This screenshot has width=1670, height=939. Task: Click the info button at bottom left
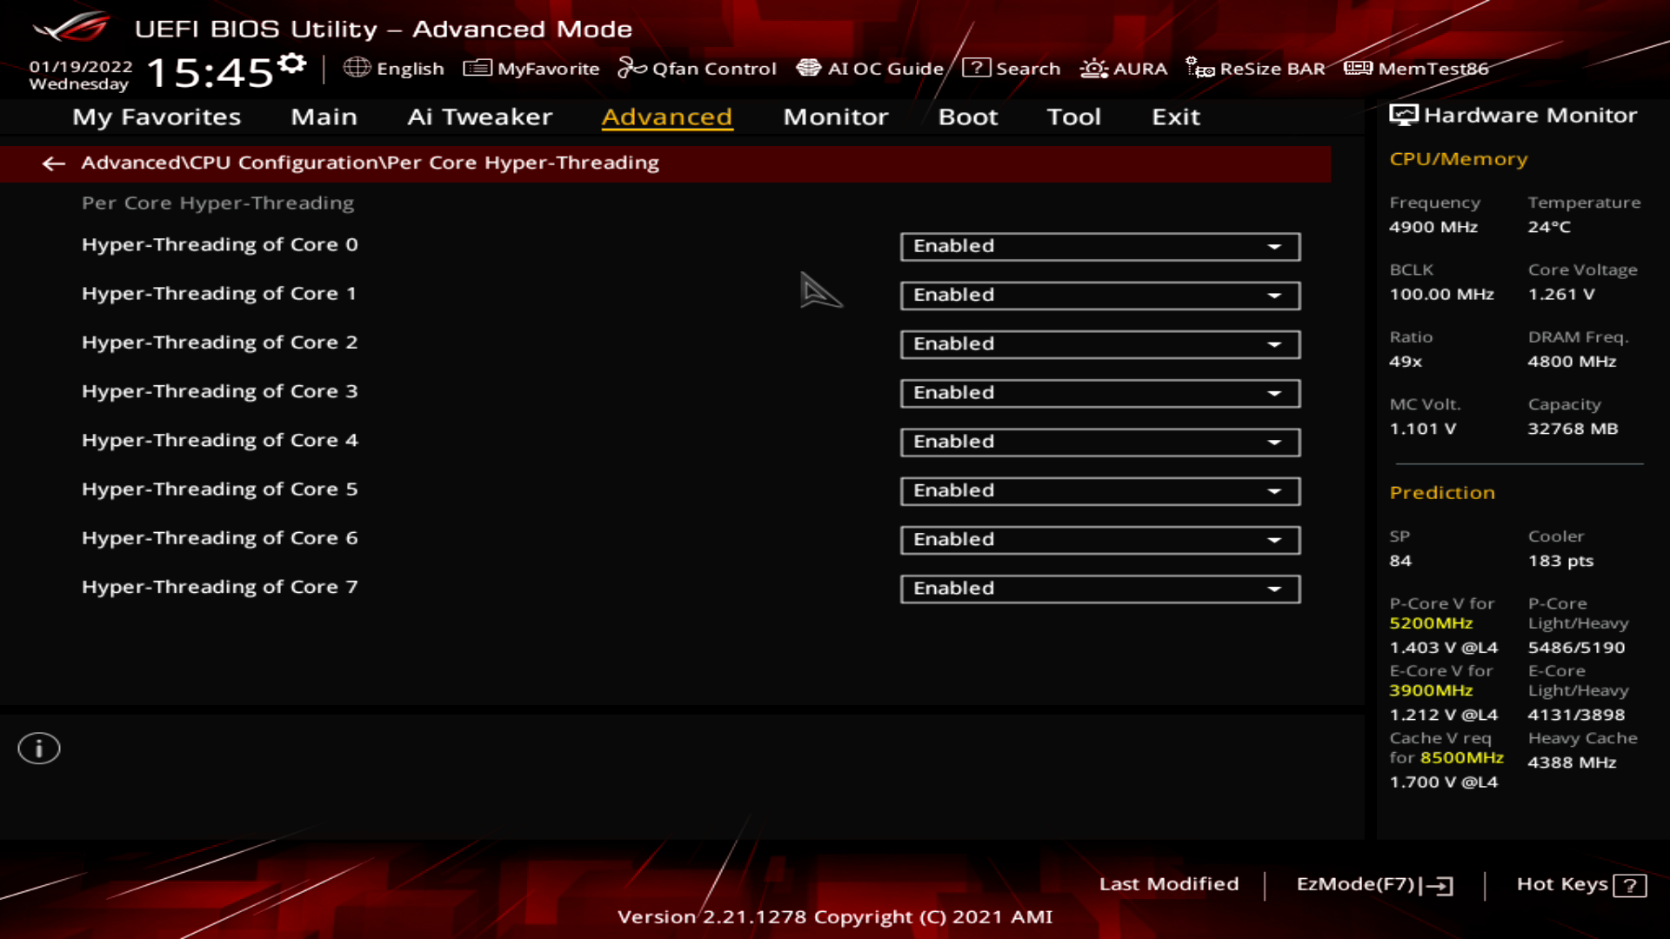pyautogui.click(x=38, y=749)
